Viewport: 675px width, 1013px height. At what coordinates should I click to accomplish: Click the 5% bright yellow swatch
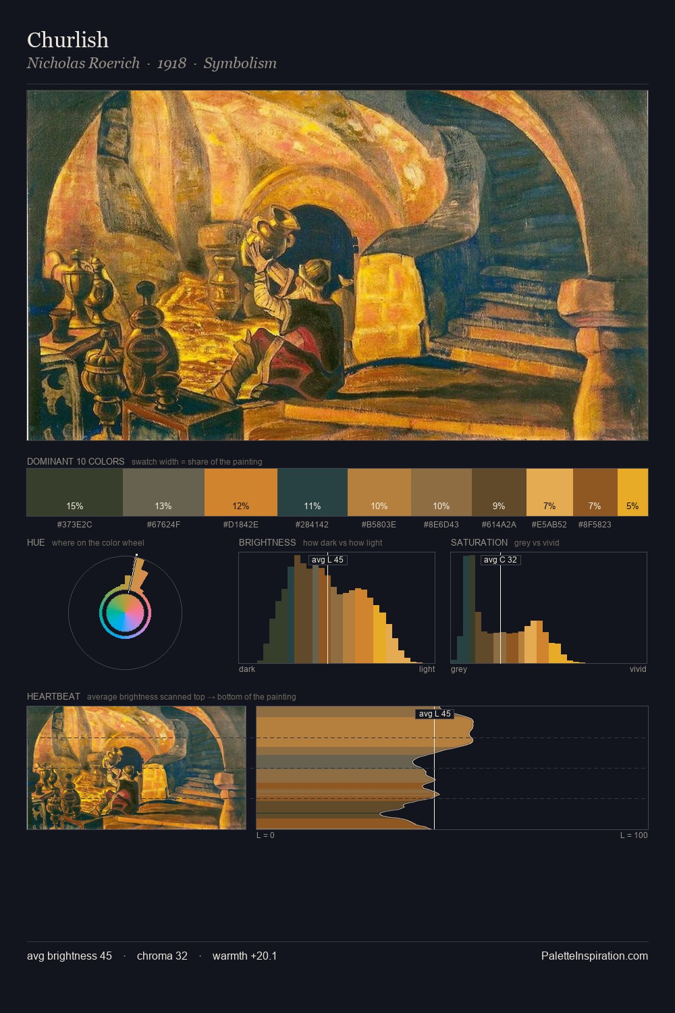pos(632,492)
